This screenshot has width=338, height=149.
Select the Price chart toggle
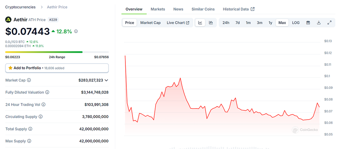pos(129,23)
